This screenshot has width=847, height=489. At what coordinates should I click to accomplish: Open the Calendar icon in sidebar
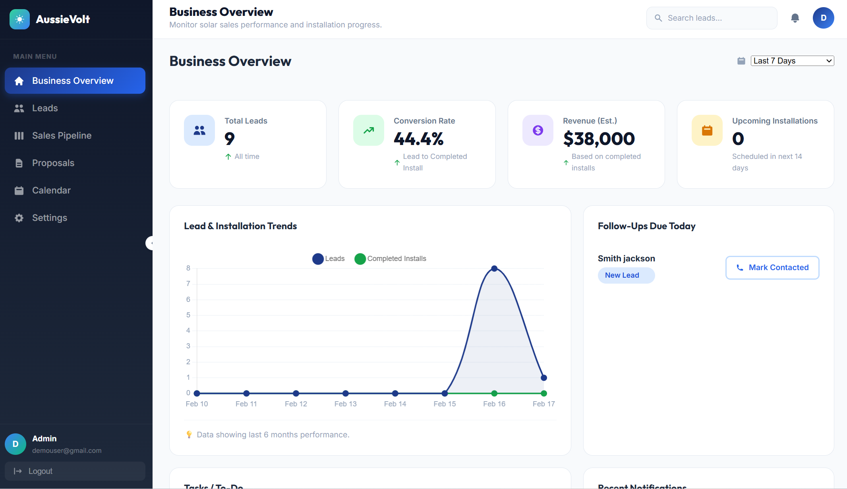click(x=19, y=190)
